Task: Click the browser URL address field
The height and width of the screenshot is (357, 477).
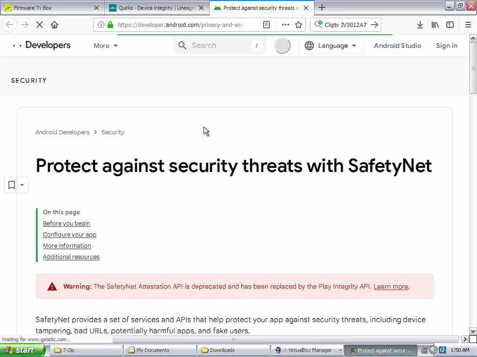Action: point(180,25)
